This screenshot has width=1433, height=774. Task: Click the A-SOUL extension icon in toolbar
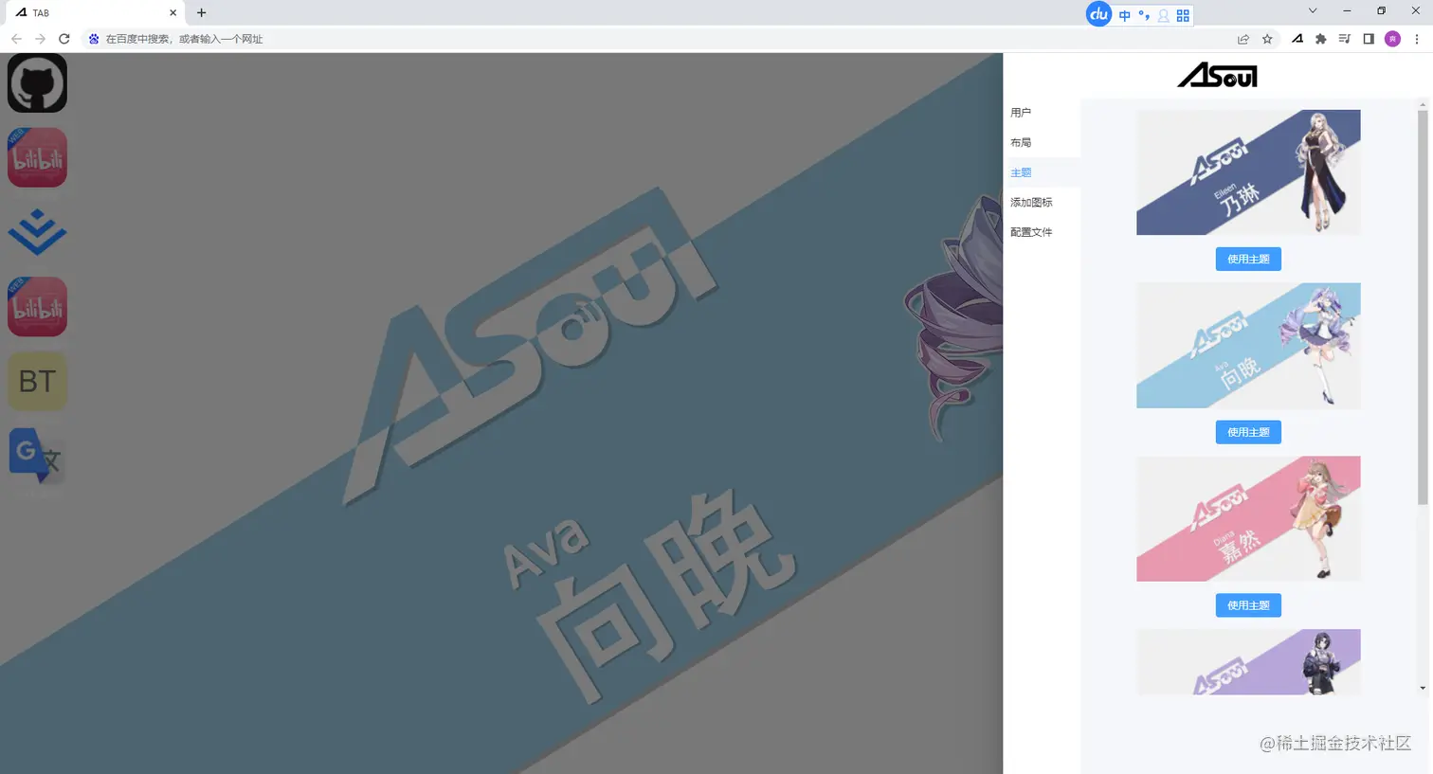point(1297,39)
